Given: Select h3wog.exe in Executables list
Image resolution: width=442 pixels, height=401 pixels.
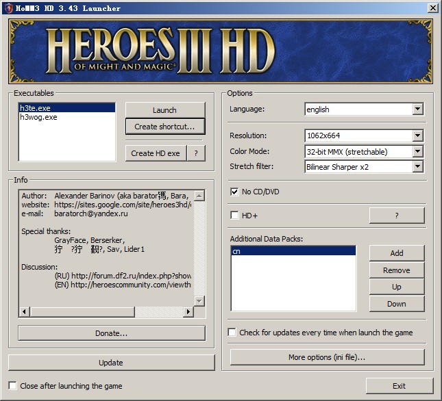Looking at the screenshot, I should click(67, 117).
